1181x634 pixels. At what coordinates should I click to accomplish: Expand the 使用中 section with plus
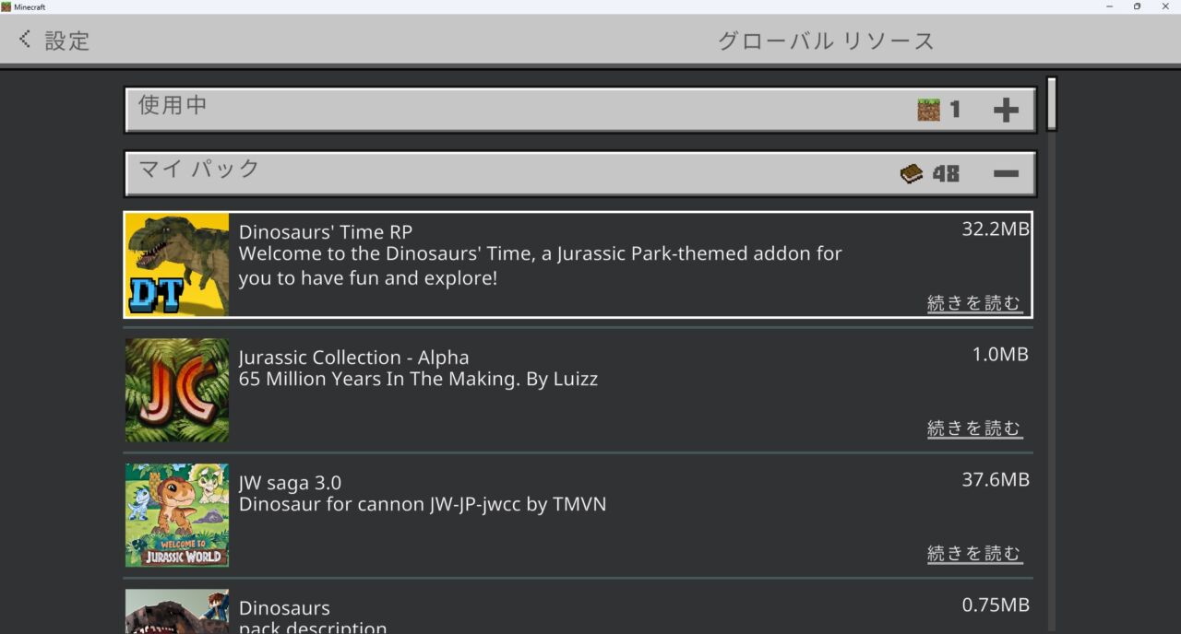pos(1006,111)
